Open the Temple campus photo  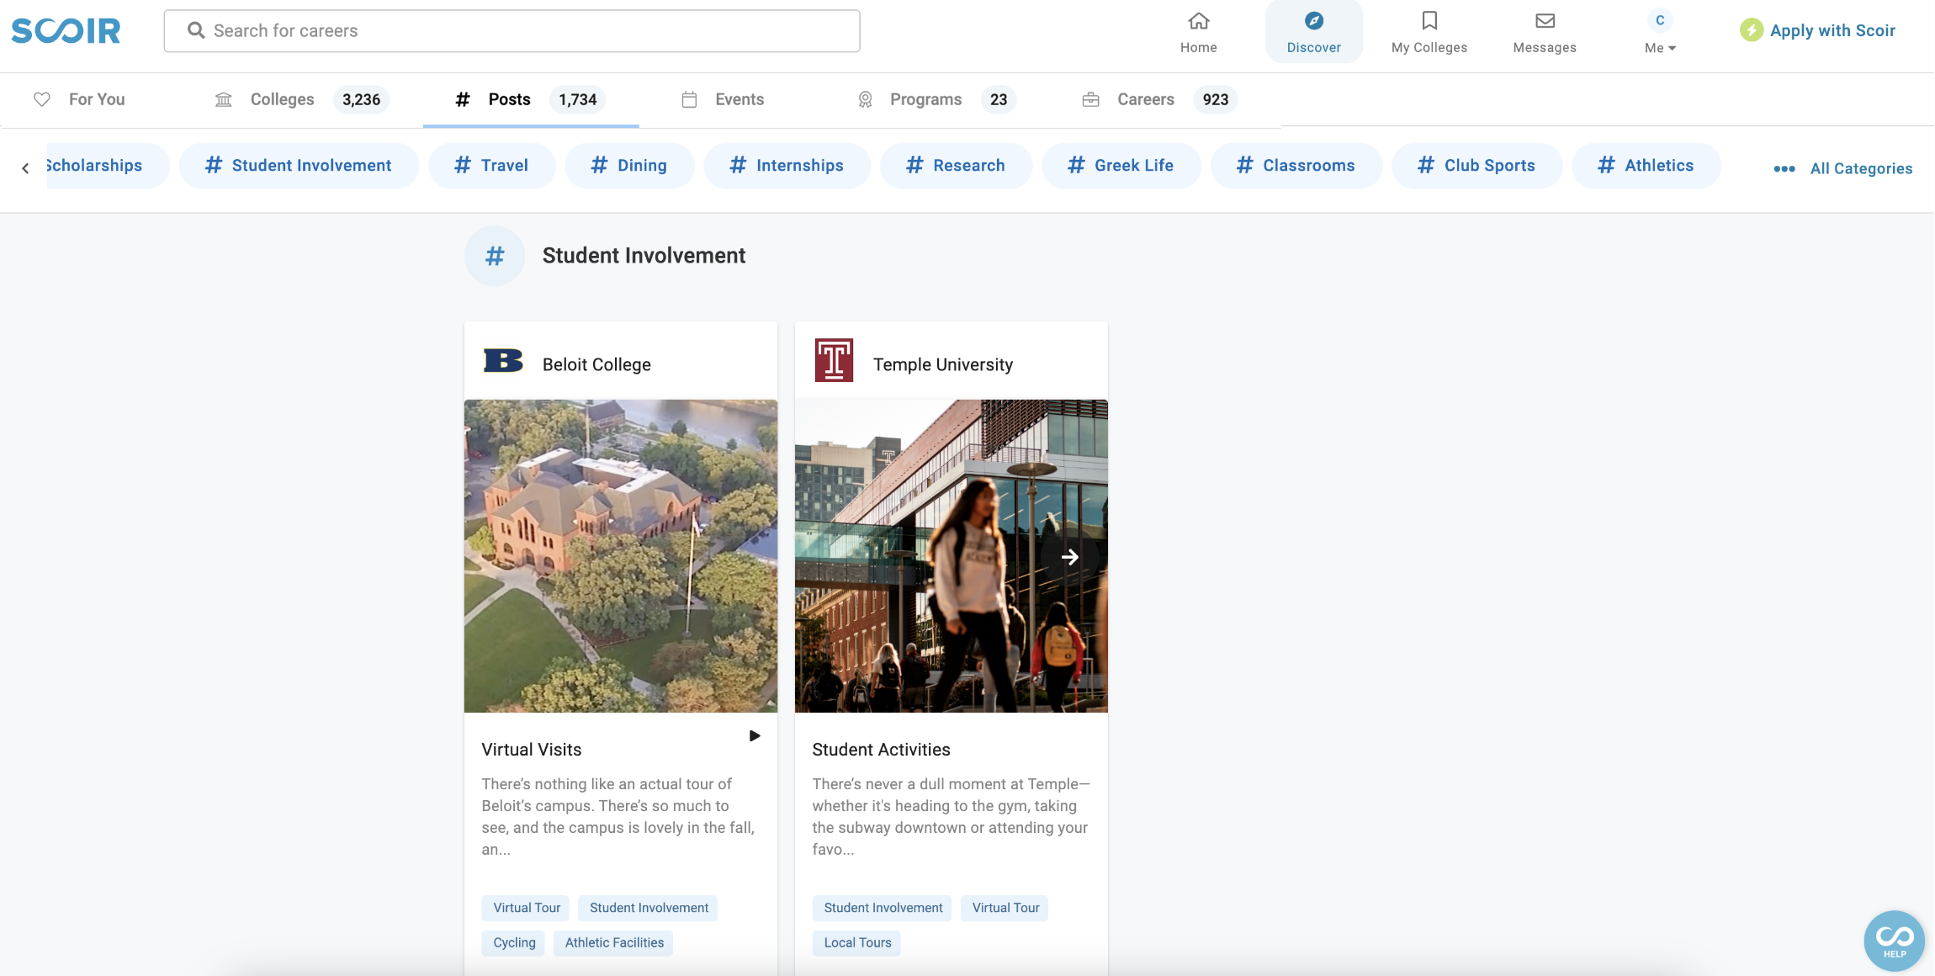951,556
